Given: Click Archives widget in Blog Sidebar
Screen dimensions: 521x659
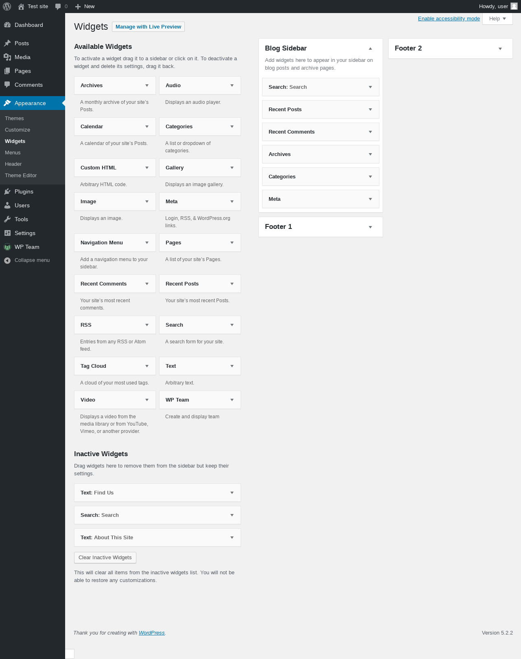Looking at the screenshot, I should 321,154.
